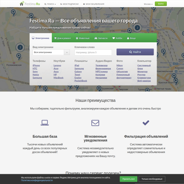
Task: Select the Электроника tab
Action: click(40, 38)
